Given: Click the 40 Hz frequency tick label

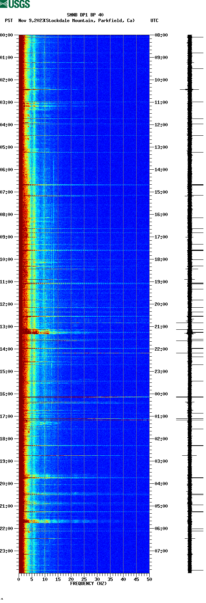Looking at the screenshot, I should coord(123,579).
